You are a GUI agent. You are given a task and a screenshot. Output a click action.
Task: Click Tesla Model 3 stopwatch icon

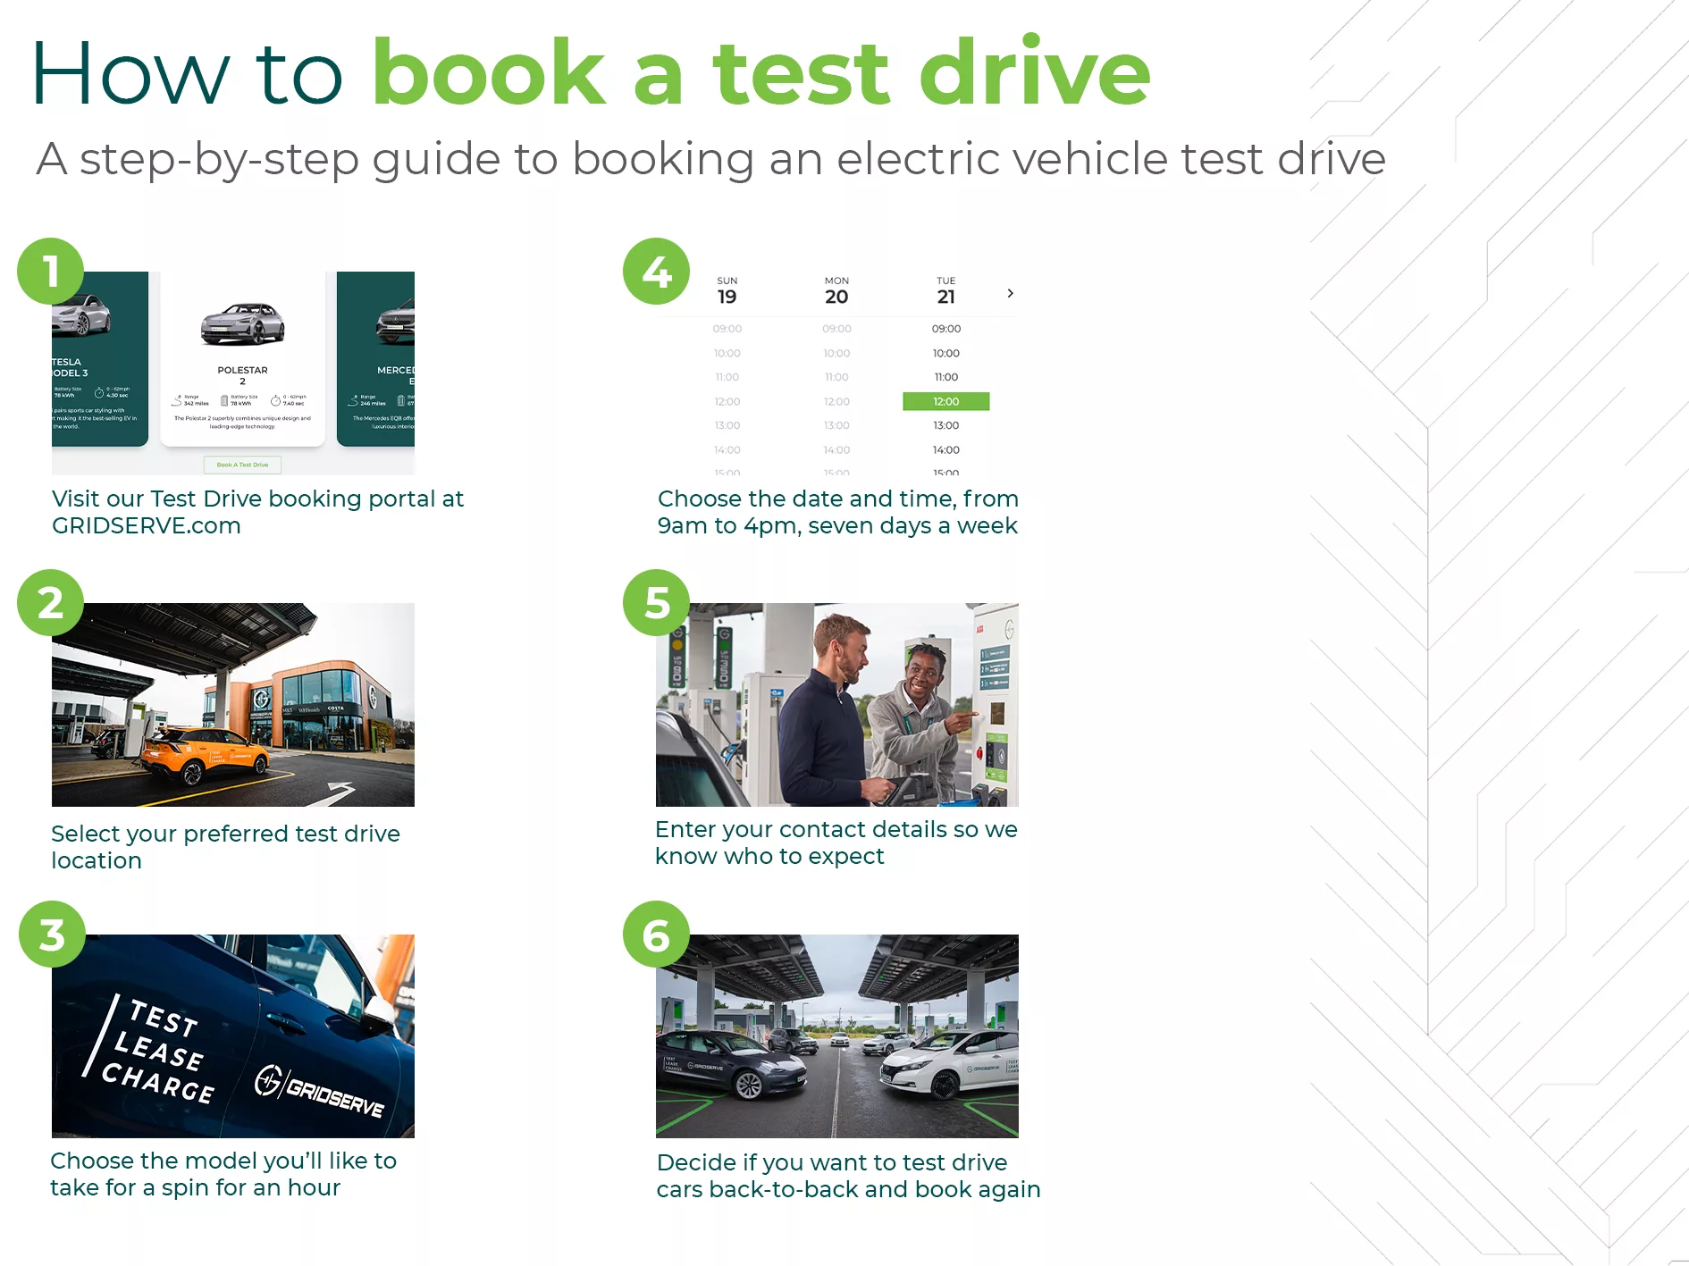(x=99, y=392)
